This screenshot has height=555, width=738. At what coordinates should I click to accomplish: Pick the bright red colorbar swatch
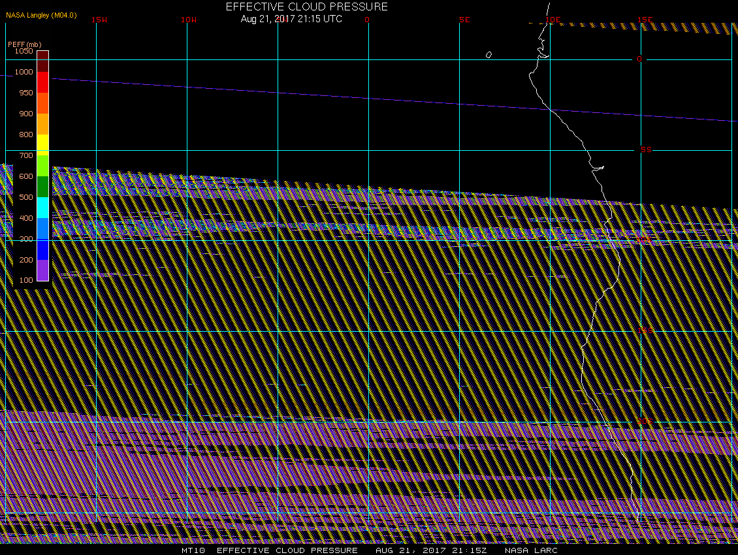[x=43, y=82]
